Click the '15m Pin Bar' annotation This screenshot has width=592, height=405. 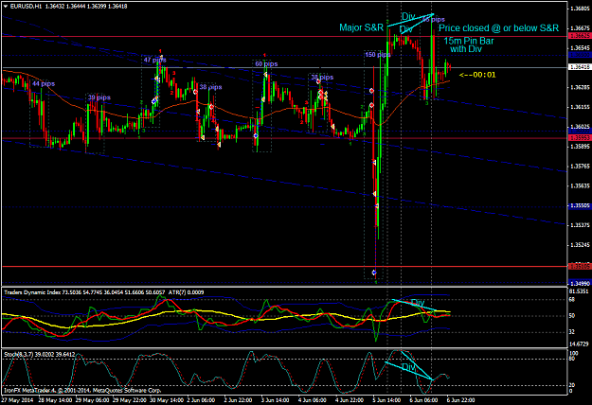[x=469, y=41]
